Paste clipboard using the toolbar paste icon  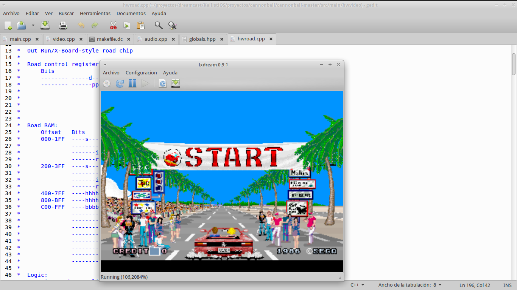tap(140, 25)
